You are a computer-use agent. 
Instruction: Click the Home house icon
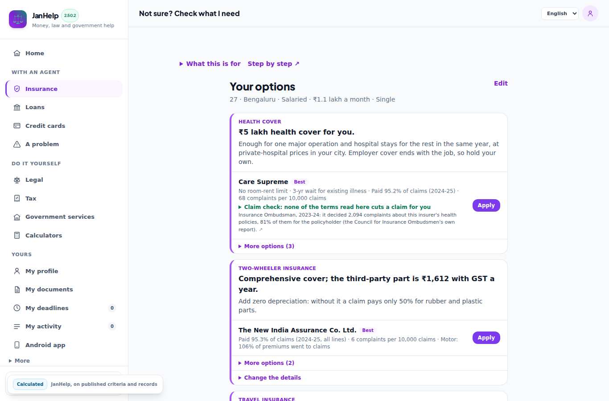coord(17,53)
